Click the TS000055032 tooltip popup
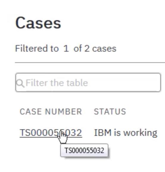 tap(84, 150)
